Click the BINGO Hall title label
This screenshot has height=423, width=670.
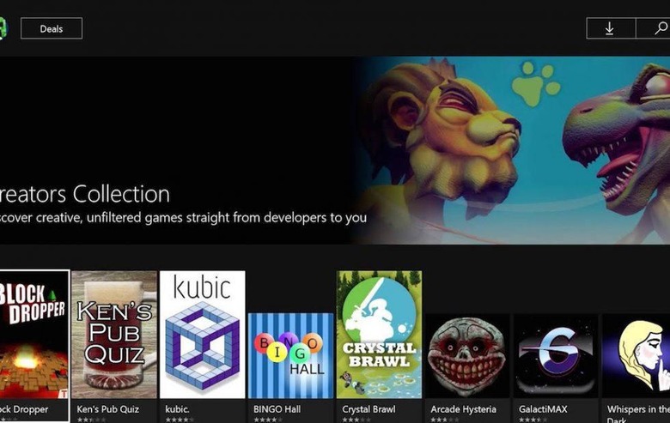pyautogui.click(x=277, y=409)
